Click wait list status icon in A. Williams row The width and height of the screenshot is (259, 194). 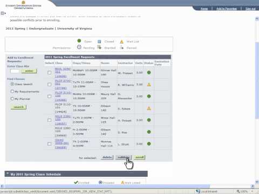pos(149,85)
